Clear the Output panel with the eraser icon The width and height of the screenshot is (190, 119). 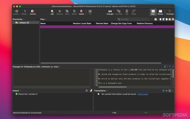91,91
